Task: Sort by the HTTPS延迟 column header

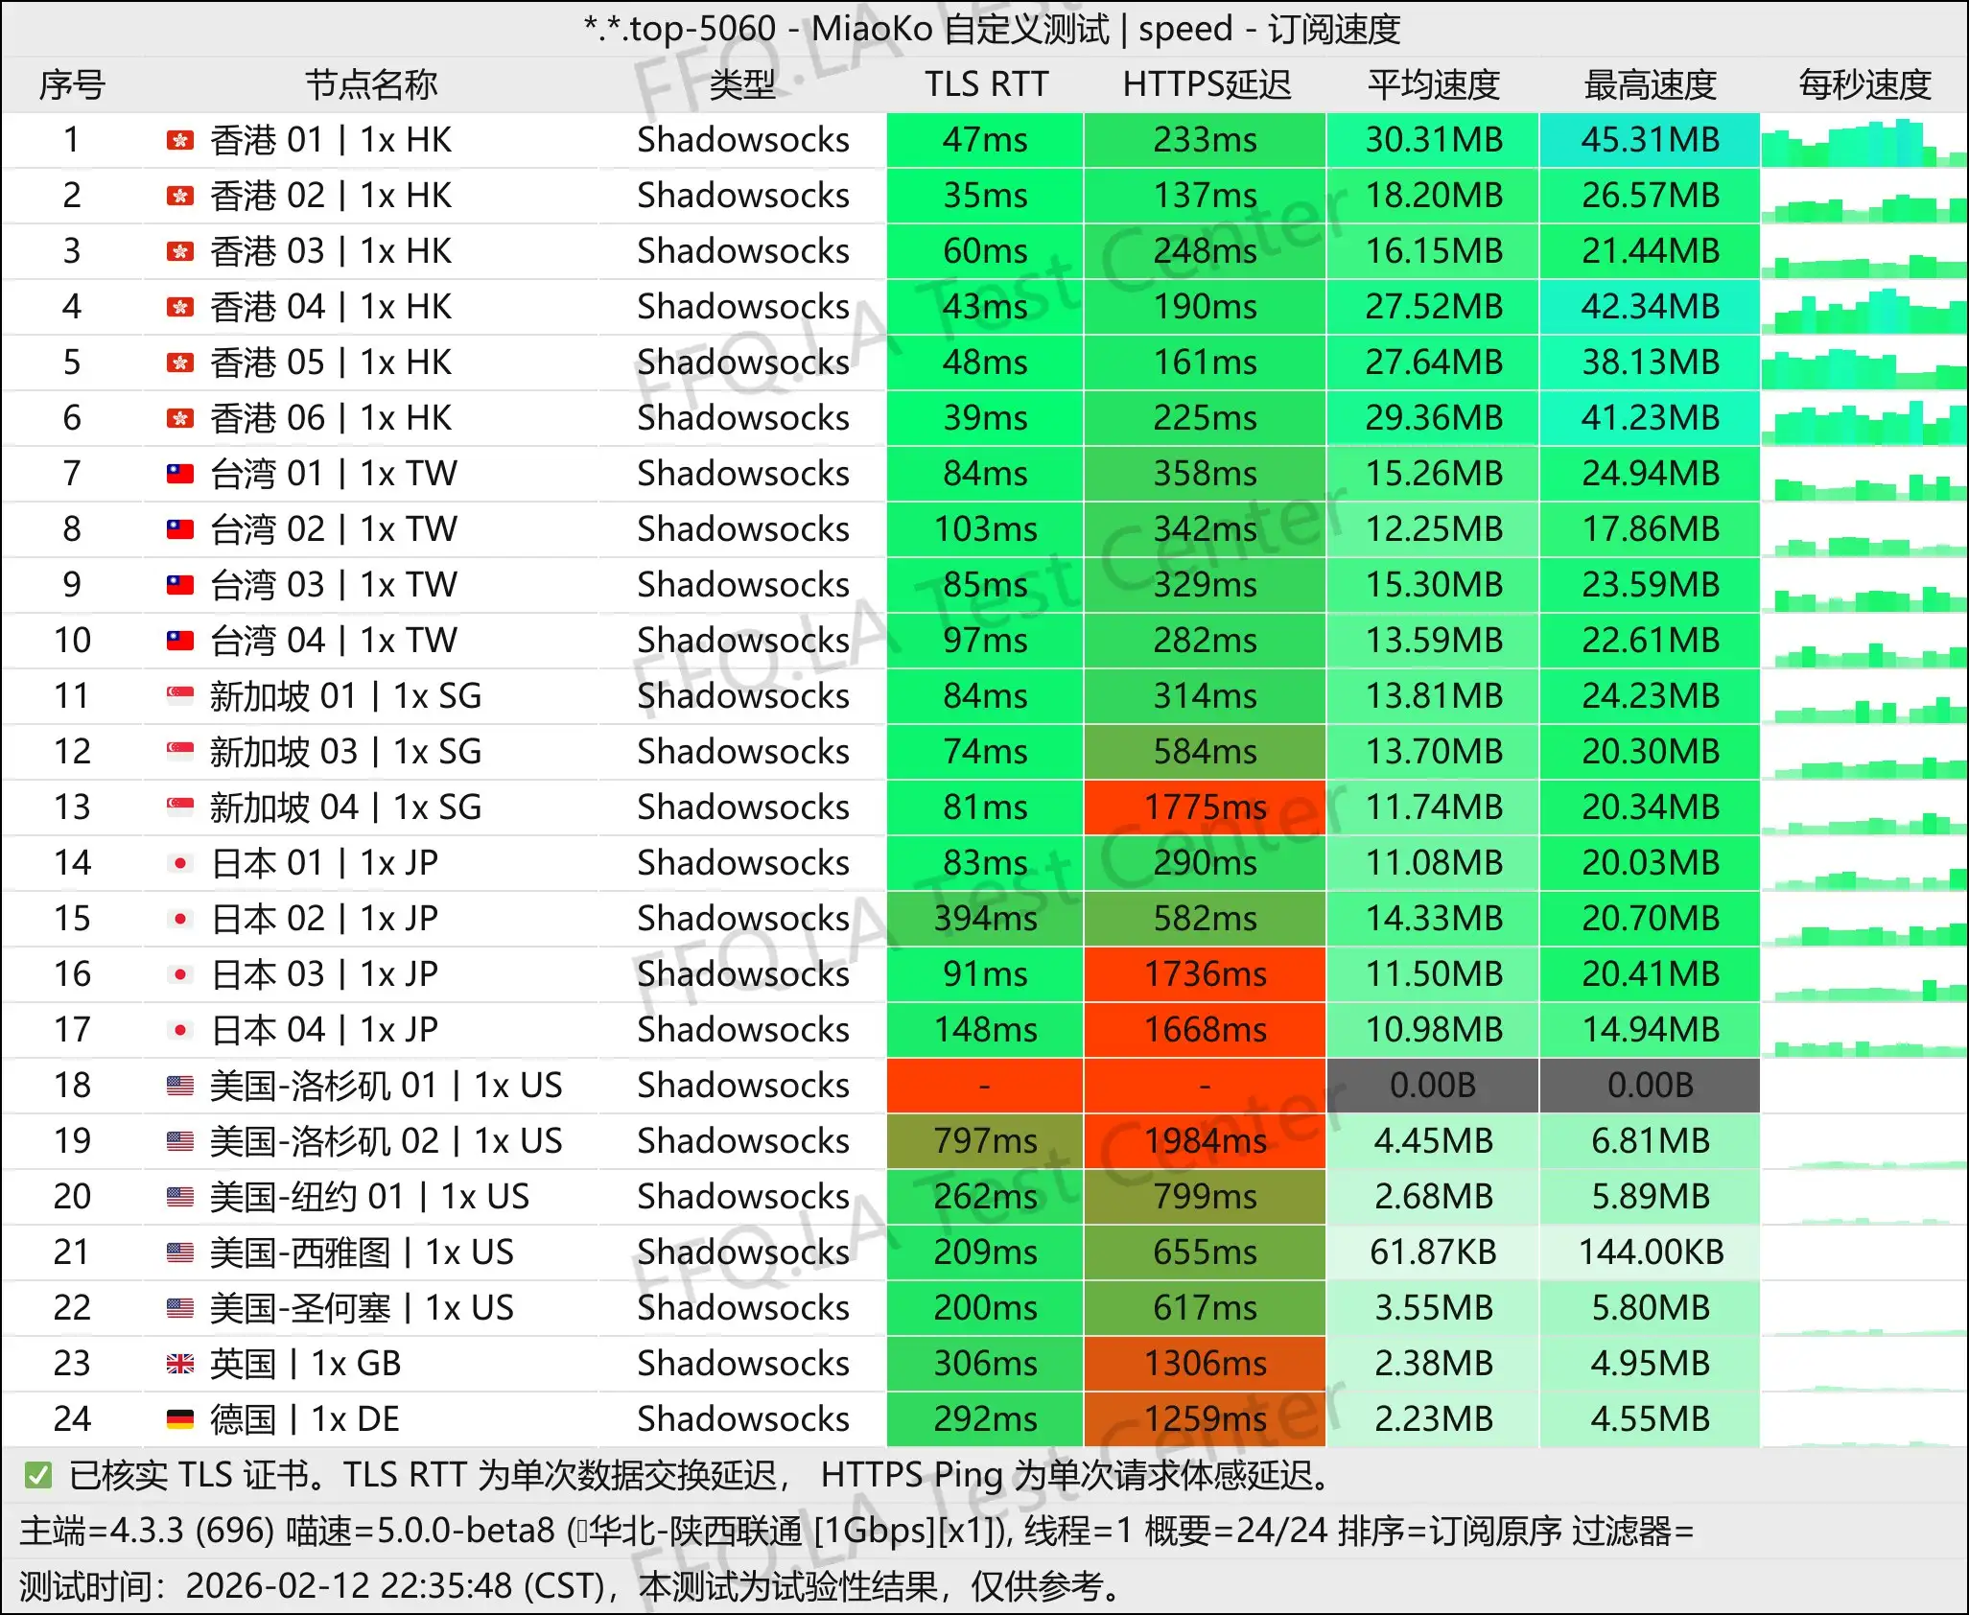Action: (x=1206, y=85)
